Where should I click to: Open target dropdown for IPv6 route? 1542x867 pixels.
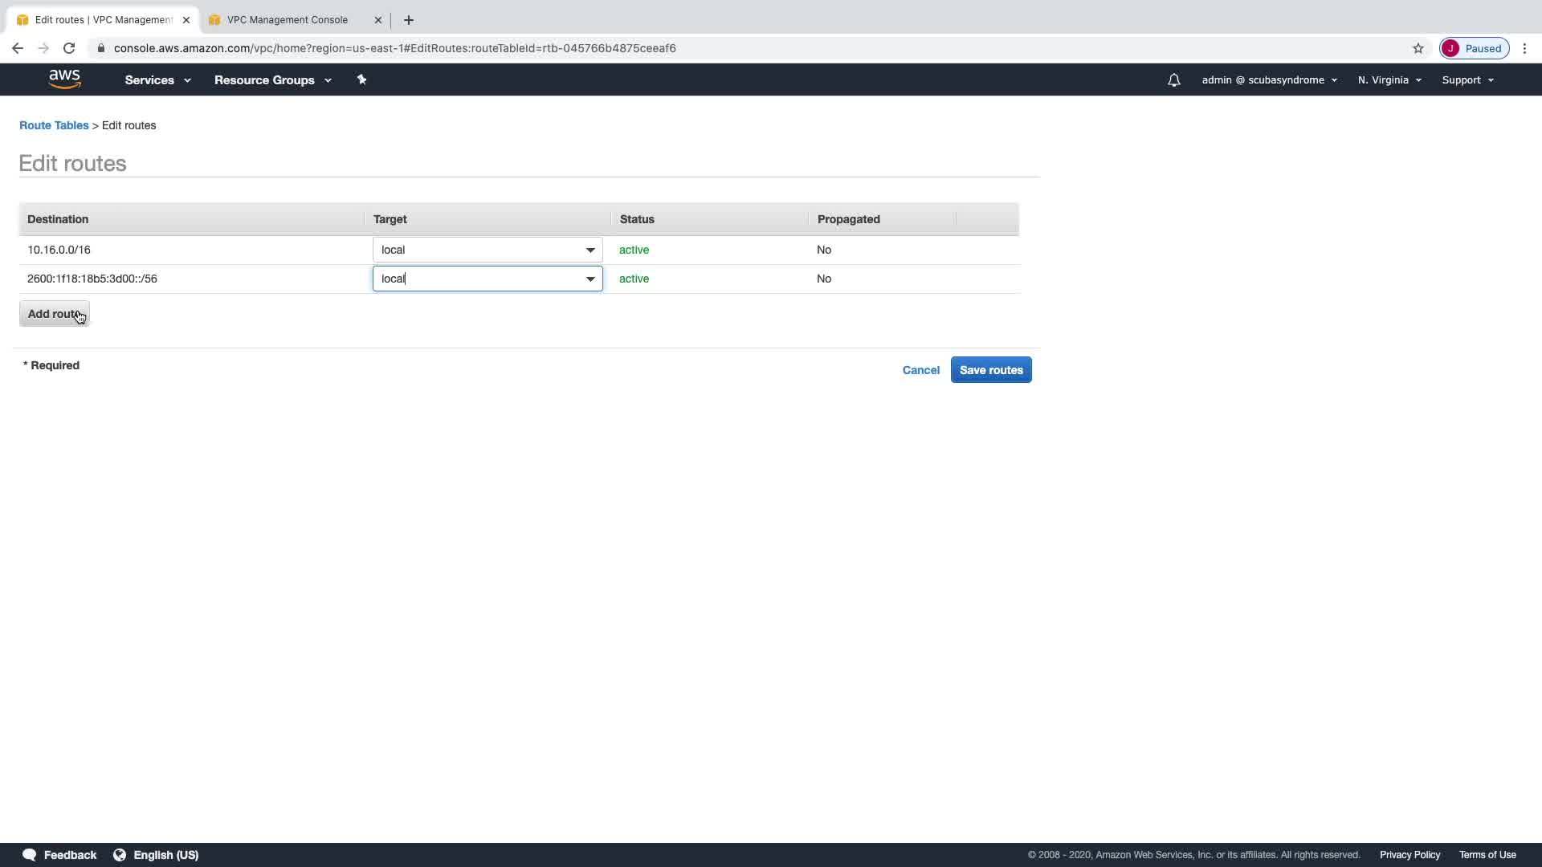[590, 279]
